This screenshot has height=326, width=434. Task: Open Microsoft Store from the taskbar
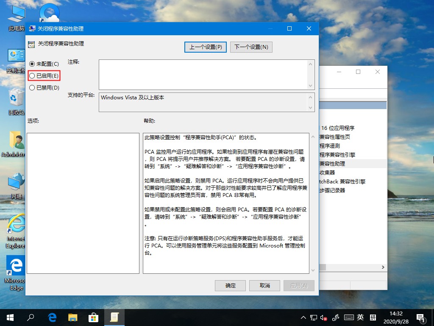point(93,317)
